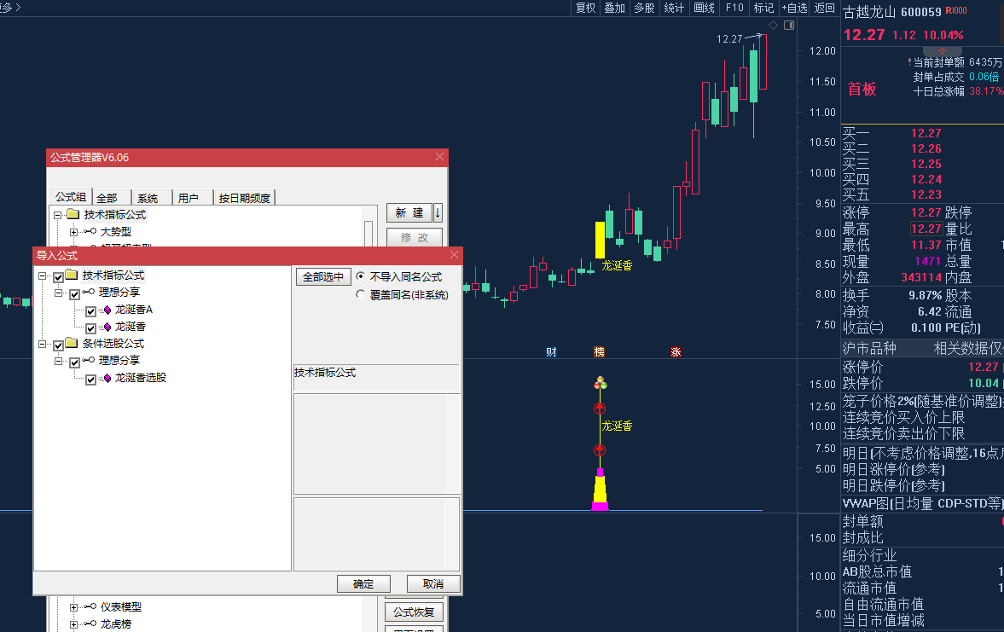Expand the 仪表模型 node

[73, 607]
